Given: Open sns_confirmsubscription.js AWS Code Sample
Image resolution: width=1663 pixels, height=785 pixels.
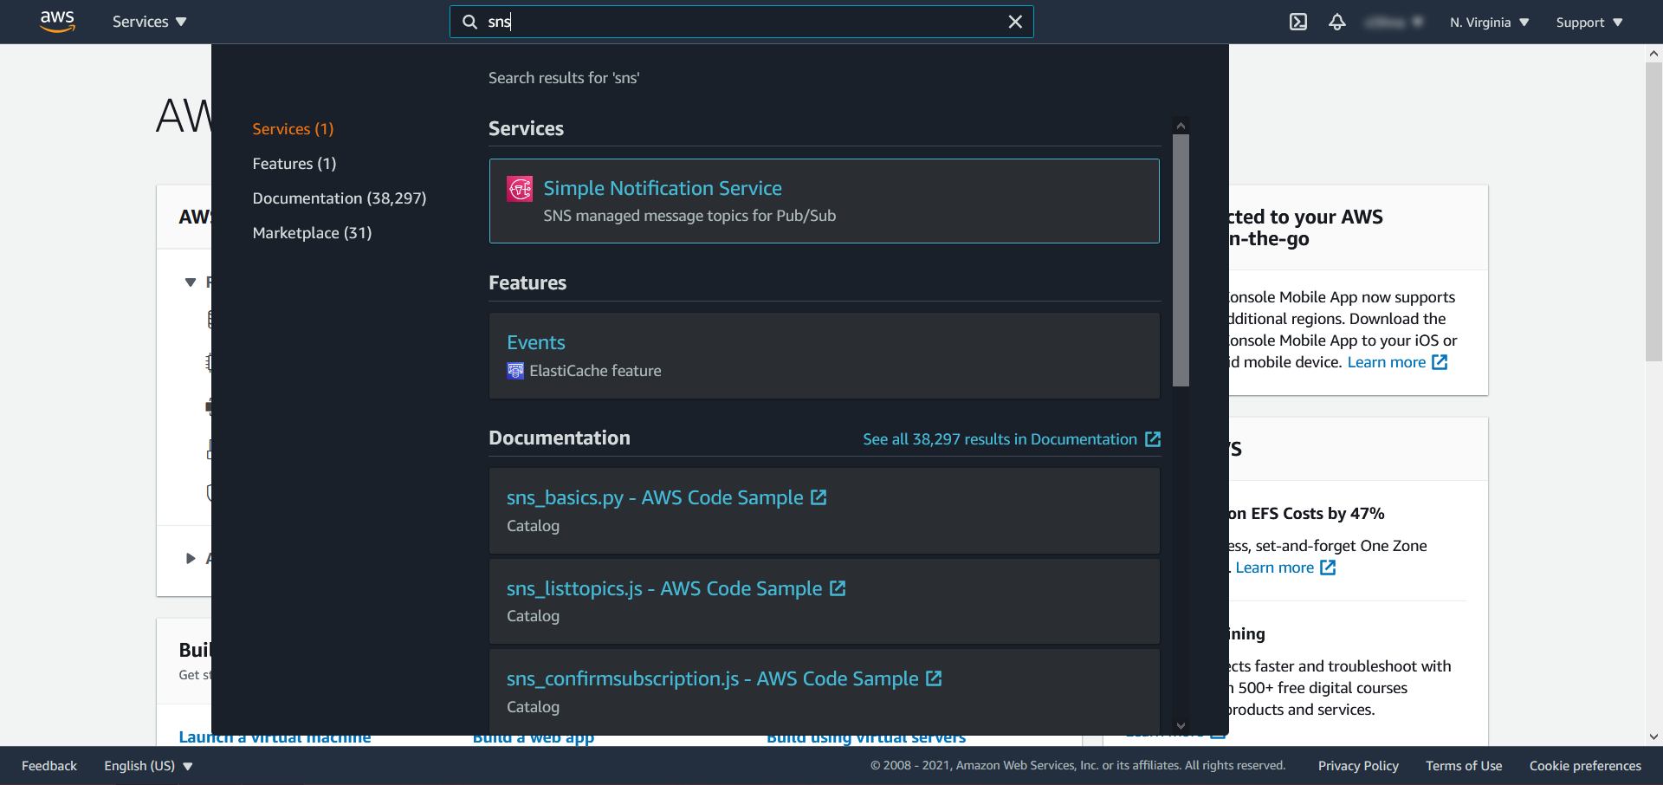Looking at the screenshot, I should 712,678.
